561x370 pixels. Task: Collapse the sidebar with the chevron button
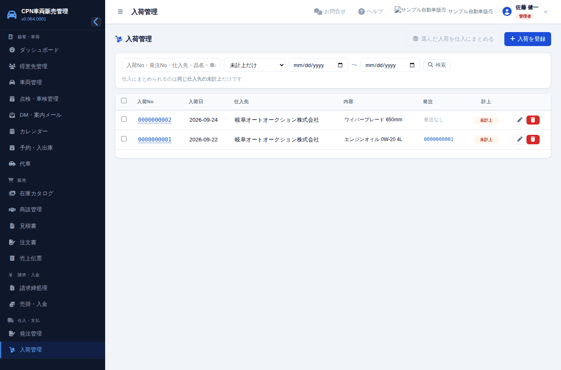click(96, 22)
